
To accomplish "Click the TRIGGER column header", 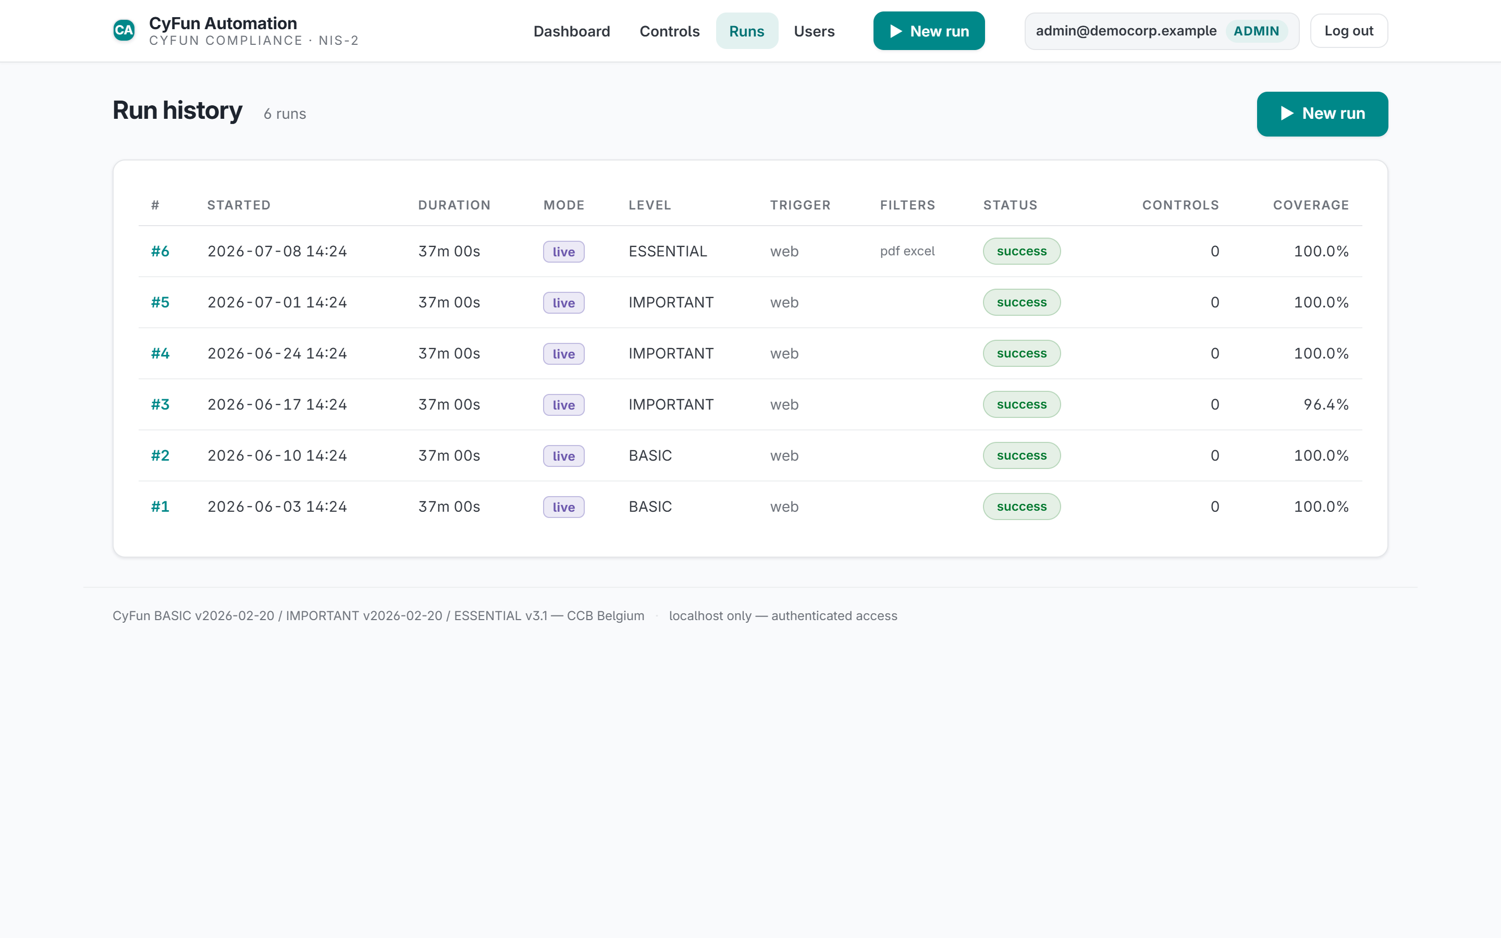I will click(x=800, y=205).
